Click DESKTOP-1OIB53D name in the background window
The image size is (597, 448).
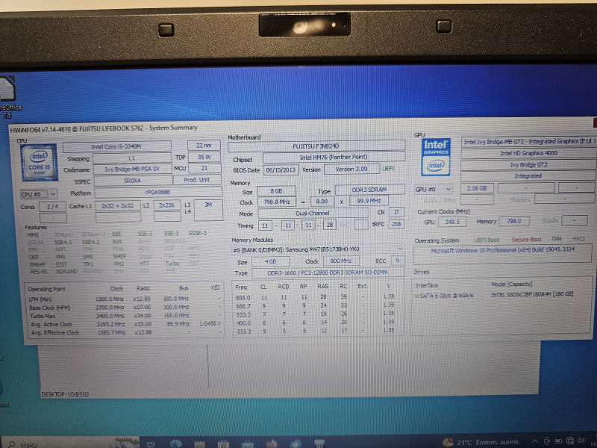click(65, 394)
